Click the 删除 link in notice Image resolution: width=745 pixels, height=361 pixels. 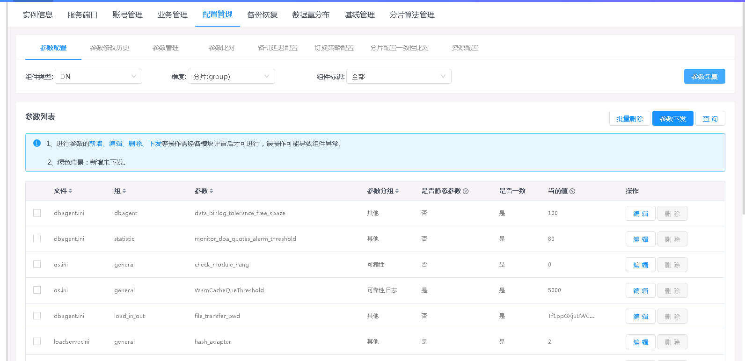[135, 144]
